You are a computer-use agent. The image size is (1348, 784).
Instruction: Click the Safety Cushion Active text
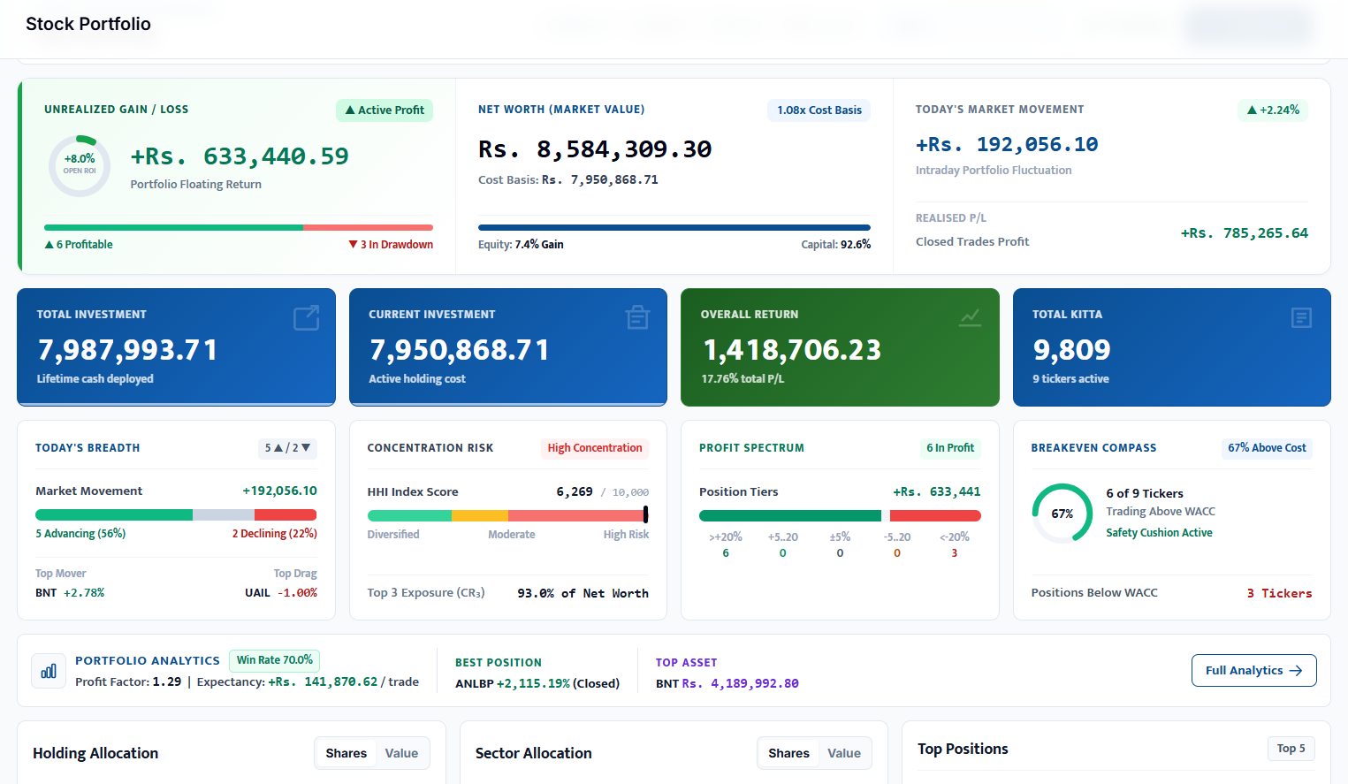coord(1159,533)
